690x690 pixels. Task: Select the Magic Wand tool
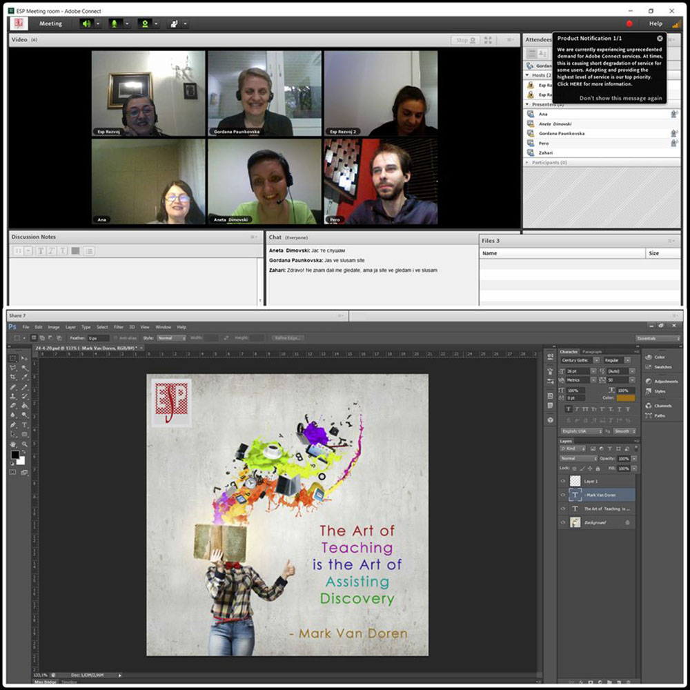pos(25,368)
